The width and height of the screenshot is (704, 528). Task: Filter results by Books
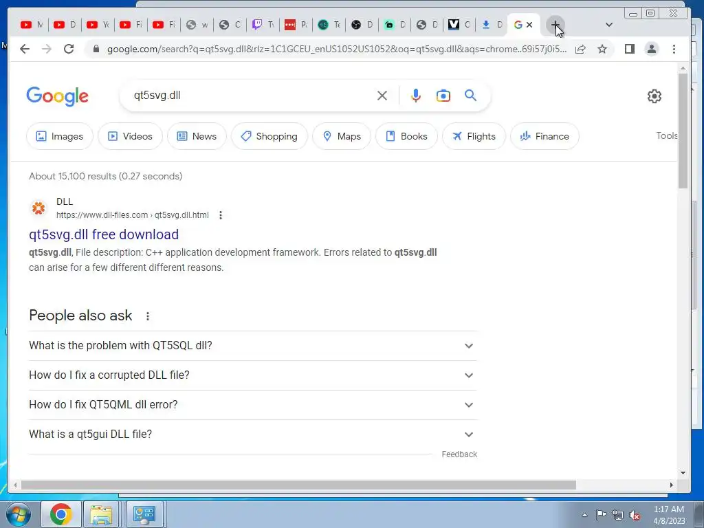click(x=406, y=136)
